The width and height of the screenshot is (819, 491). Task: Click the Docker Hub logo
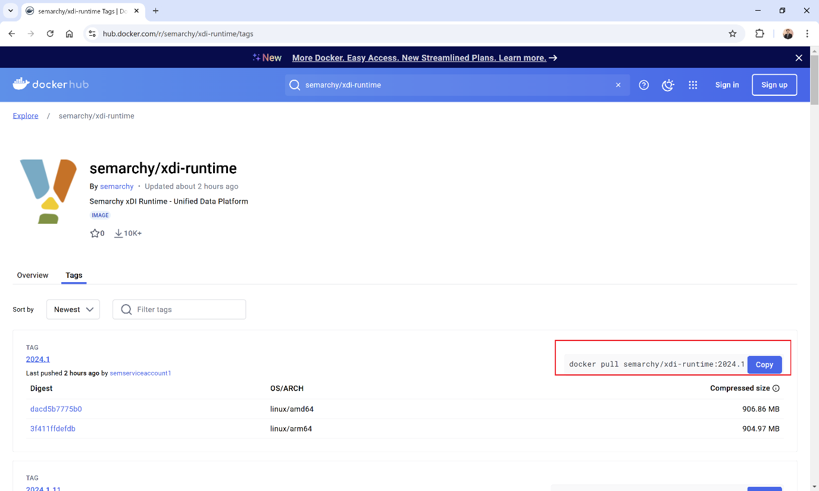(x=51, y=85)
